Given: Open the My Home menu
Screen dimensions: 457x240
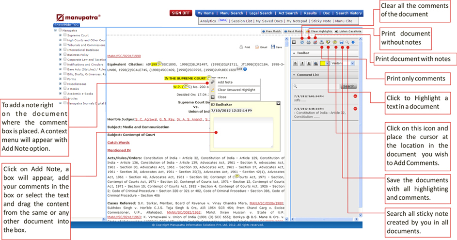Looking at the screenshot, I should point(205,13).
